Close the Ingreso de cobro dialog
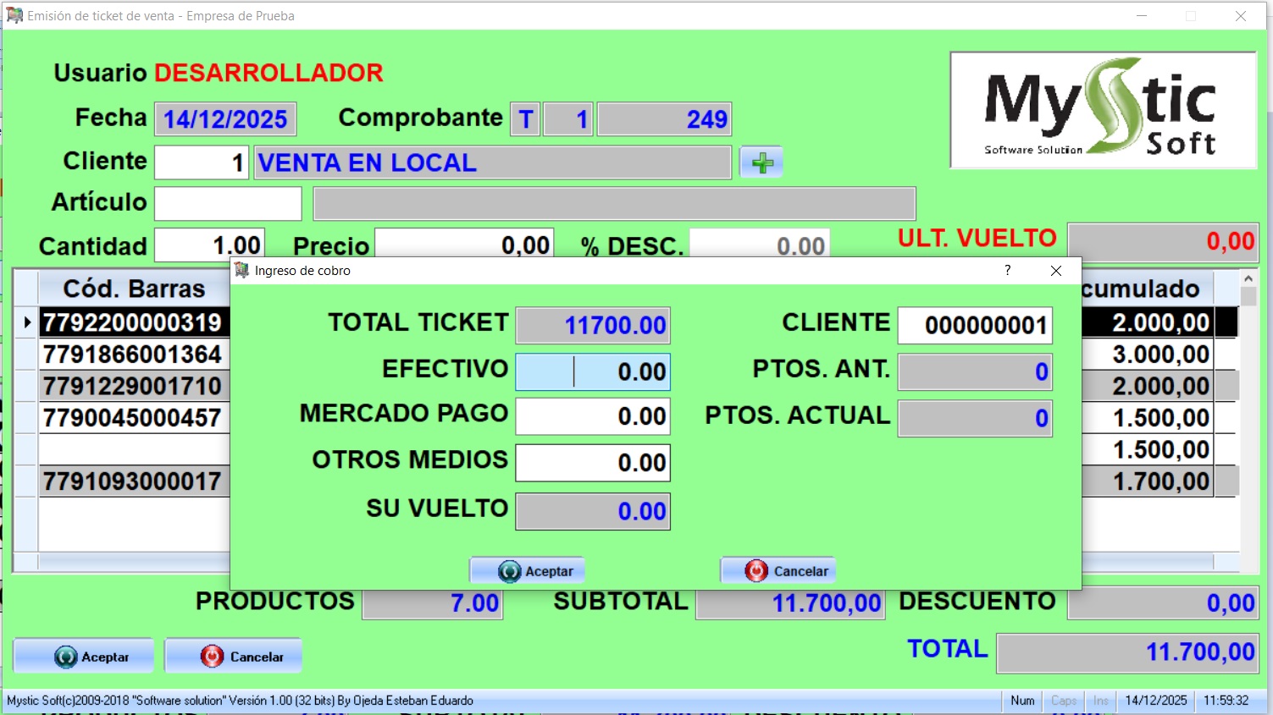Viewport: 1273px width, 715px height. point(1055,271)
